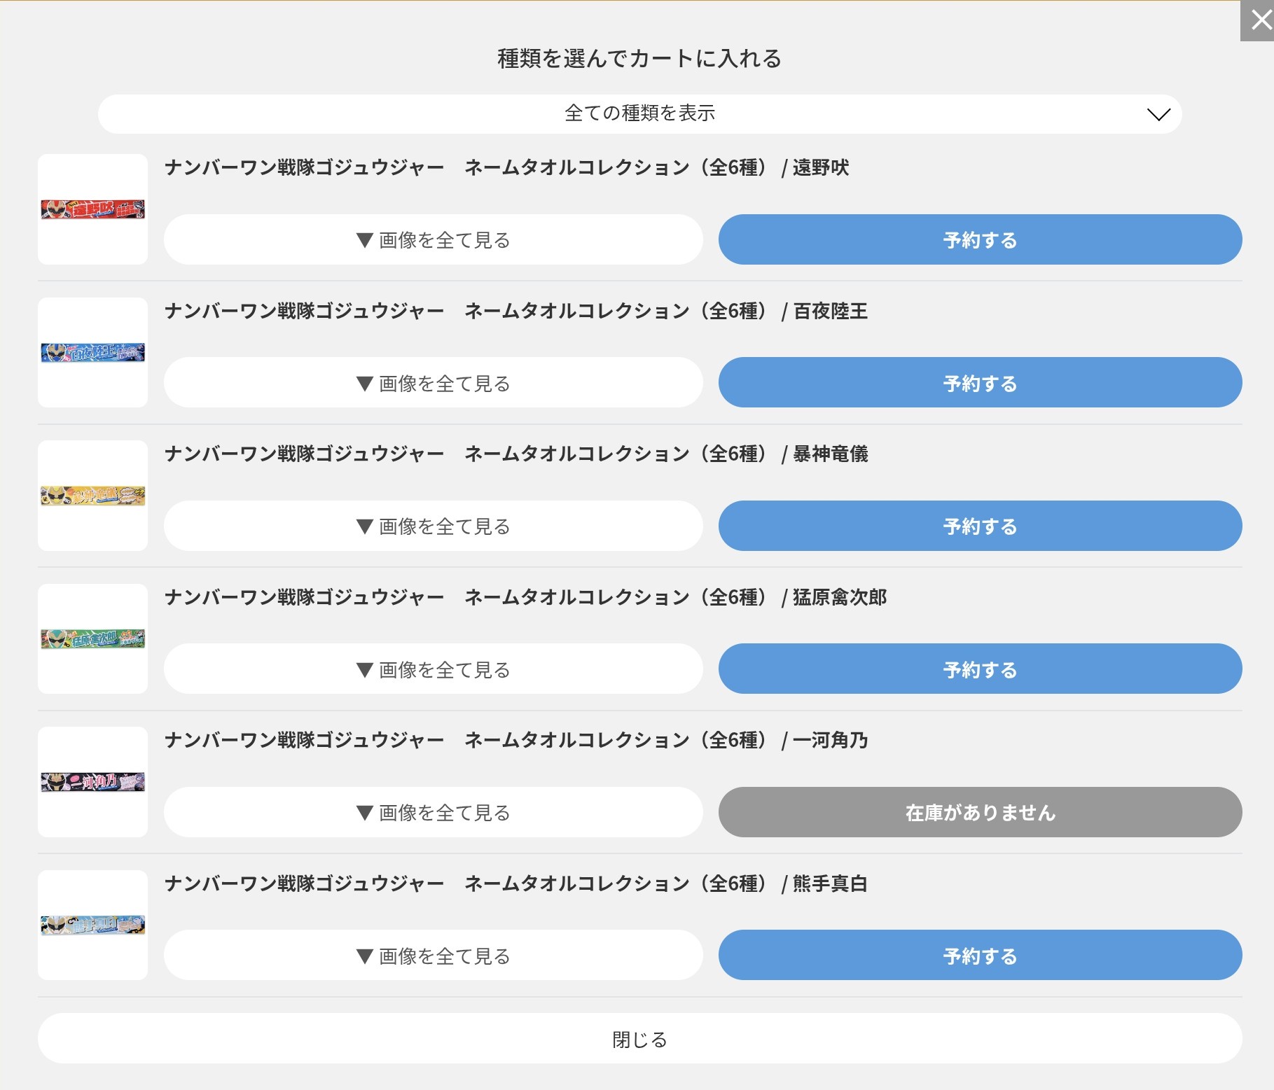Reserve the 暴神竜儀 name towel
Viewport: 1274px width, 1090px height.
pyautogui.click(x=980, y=526)
